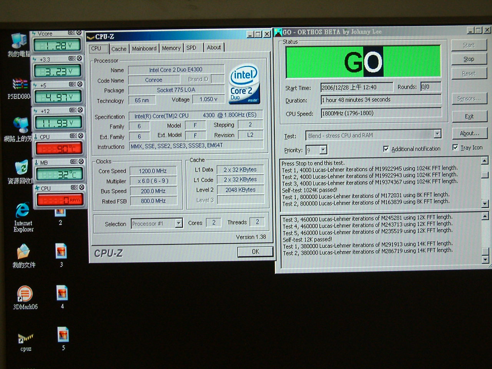Viewport: 492px width, 369px height.
Task: Click the Reset button in ORTHOS
Action: (469, 73)
